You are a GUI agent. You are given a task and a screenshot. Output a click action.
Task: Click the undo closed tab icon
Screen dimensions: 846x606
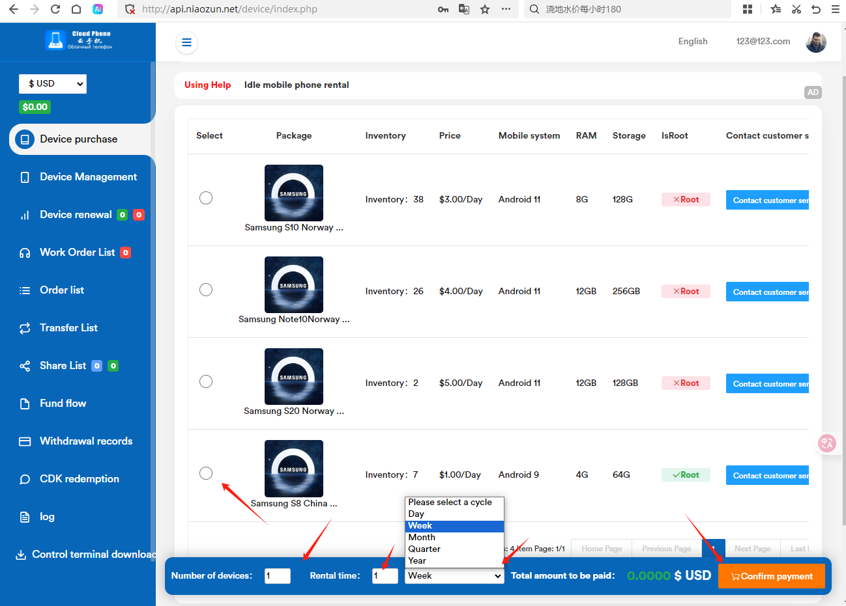[816, 9]
